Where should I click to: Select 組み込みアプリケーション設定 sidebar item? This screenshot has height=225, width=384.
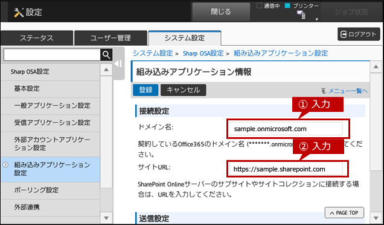coord(50,170)
